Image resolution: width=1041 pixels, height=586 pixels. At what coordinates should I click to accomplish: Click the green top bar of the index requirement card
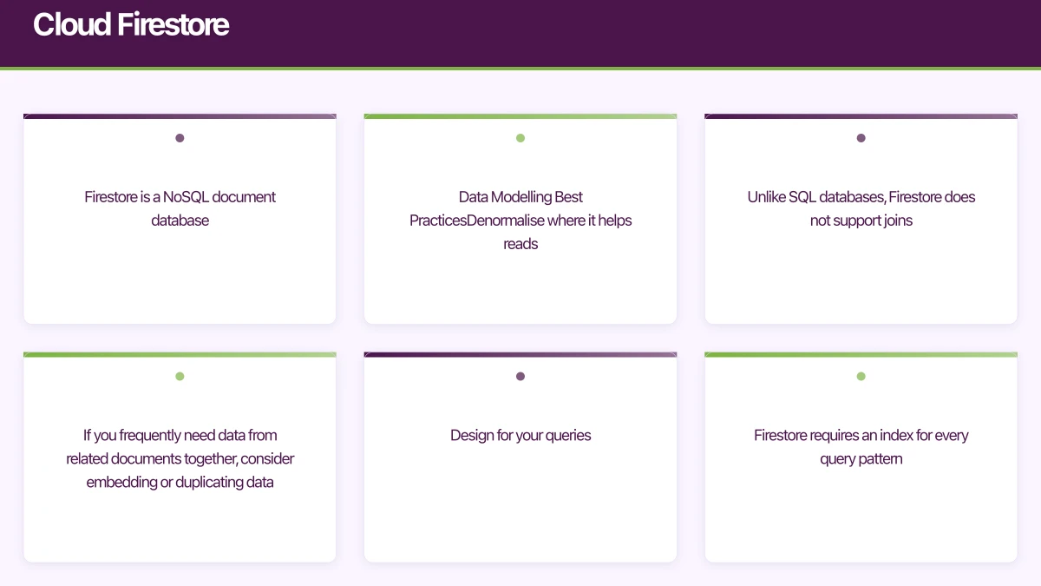(861, 355)
